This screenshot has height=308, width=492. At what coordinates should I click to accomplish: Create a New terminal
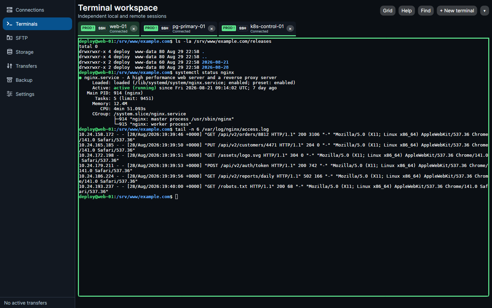(457, 11)
